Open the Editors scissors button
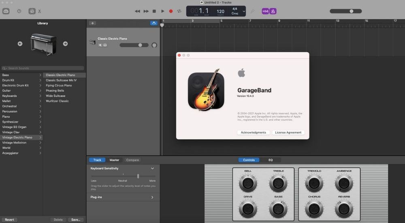 (x=40, y=11)
